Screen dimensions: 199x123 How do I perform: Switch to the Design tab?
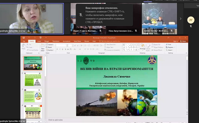[x=47, y=41]
